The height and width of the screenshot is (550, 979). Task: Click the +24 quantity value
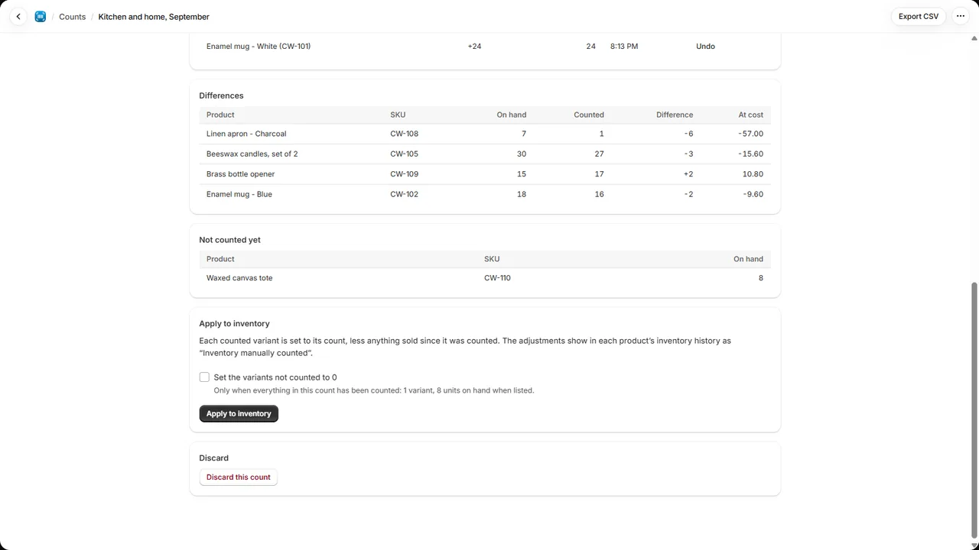(x=474, y=47)
